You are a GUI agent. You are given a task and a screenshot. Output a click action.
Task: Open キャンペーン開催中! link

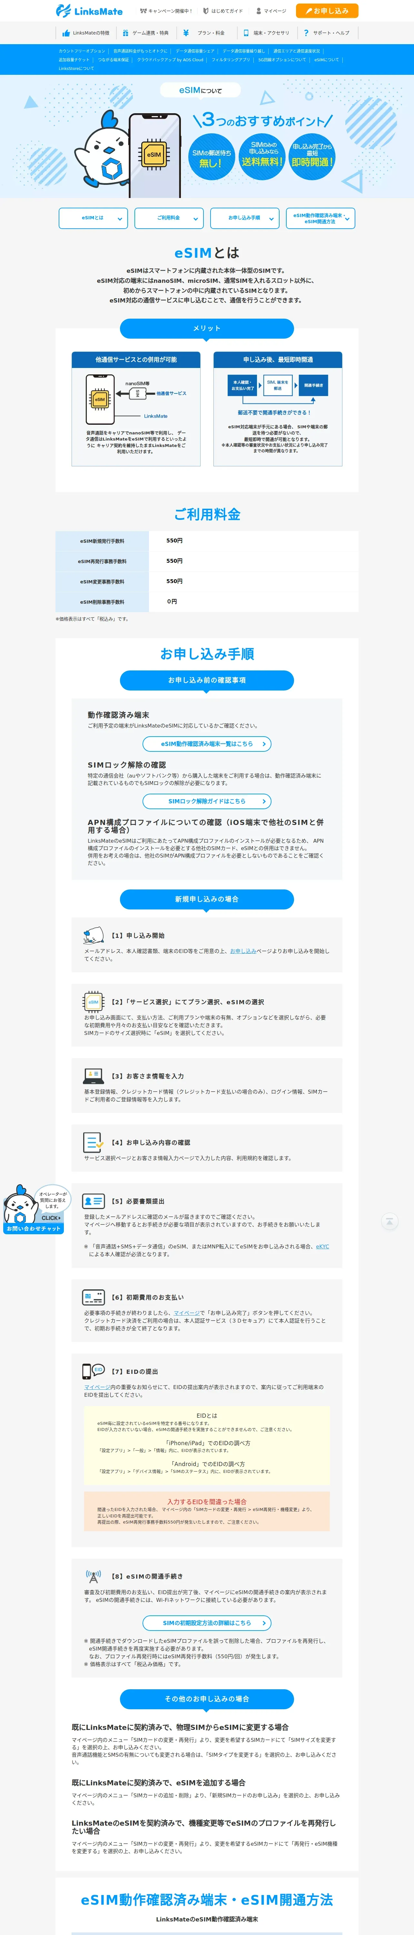[x=166, y=11]
